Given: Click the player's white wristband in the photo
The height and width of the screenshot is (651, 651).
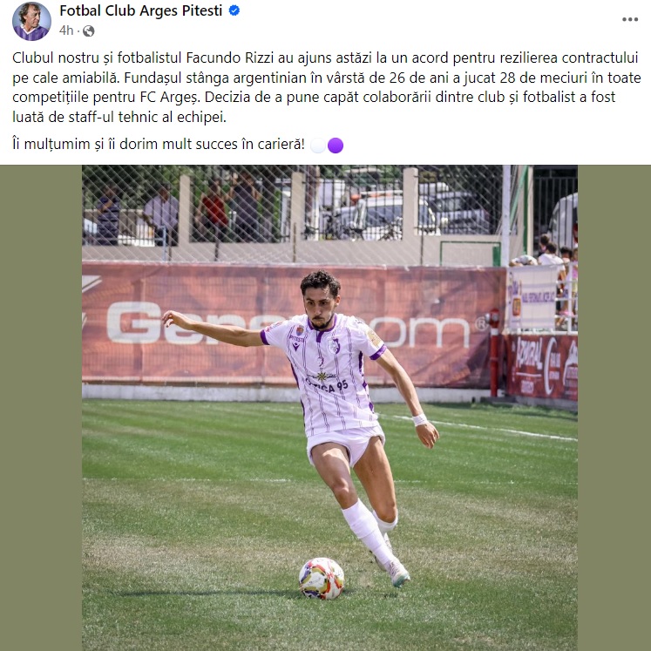Looking at the screenshot, I should 420,420.
